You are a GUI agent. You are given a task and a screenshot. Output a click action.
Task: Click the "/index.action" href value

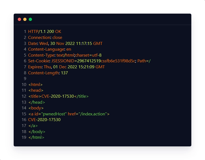[93, 114]
